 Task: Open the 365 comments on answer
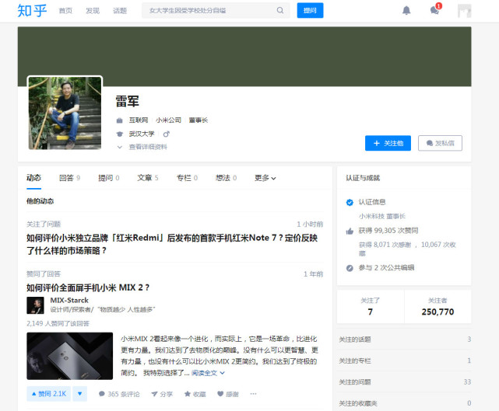119,394
